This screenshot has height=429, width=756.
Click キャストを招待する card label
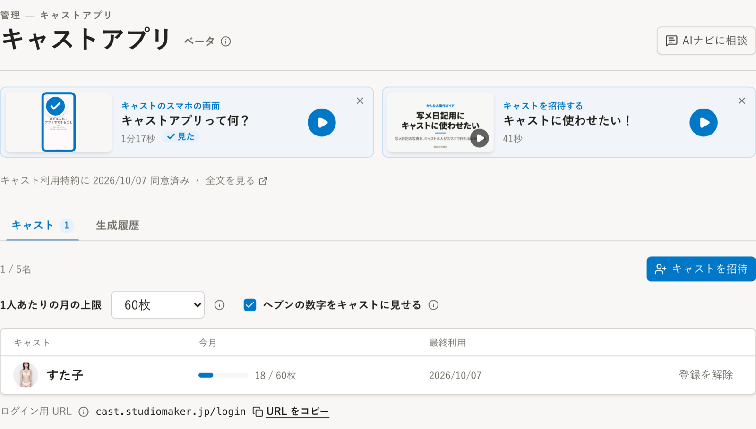coord(543,106)
